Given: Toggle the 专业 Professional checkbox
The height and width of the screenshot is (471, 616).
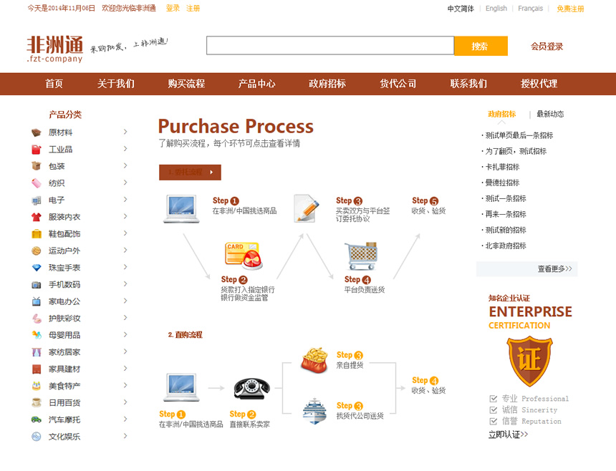Looking at the screenshot, I should (493, 399).
